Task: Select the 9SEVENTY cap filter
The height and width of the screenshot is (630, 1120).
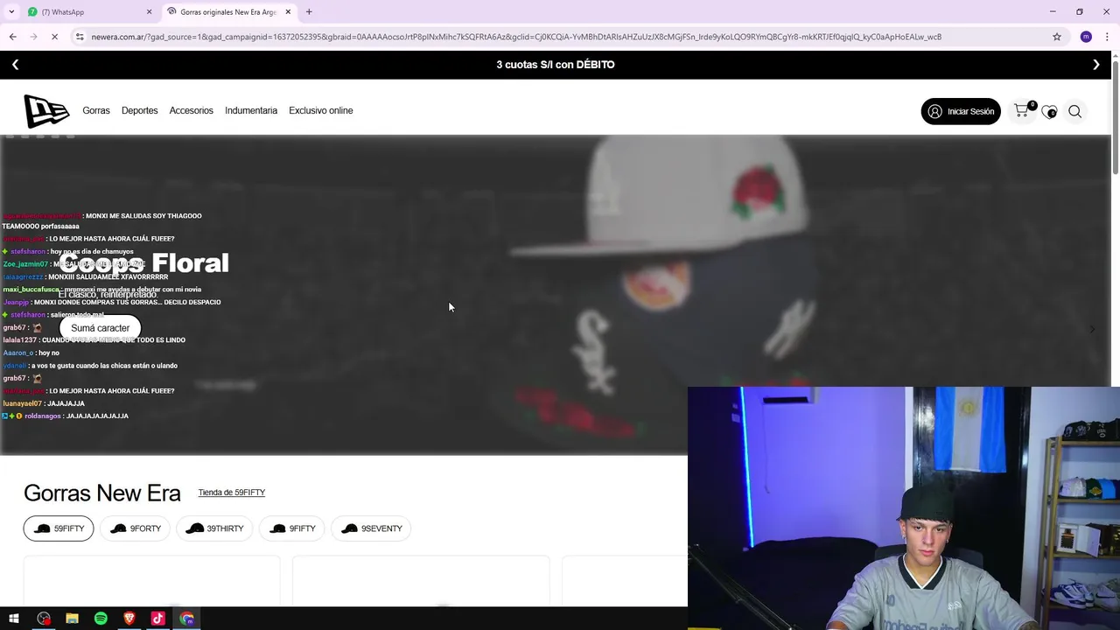Action: (371, 528)
